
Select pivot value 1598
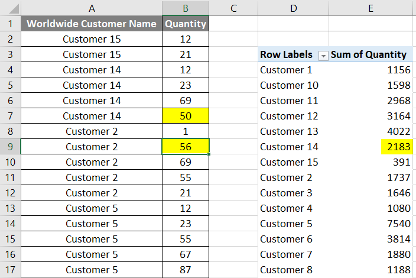click(371, 85)
